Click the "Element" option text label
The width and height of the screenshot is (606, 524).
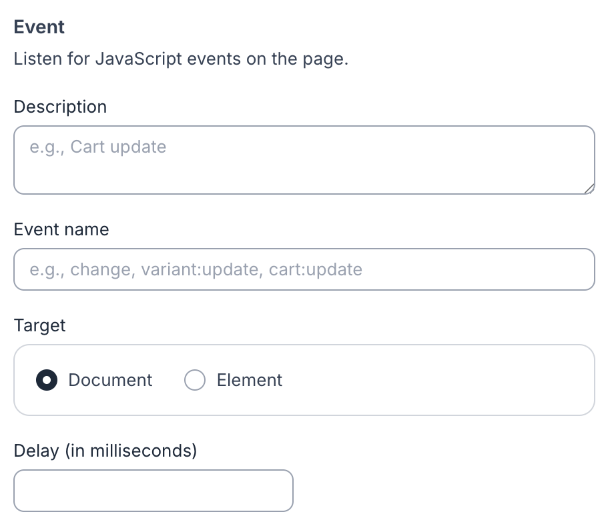point(250,381)
